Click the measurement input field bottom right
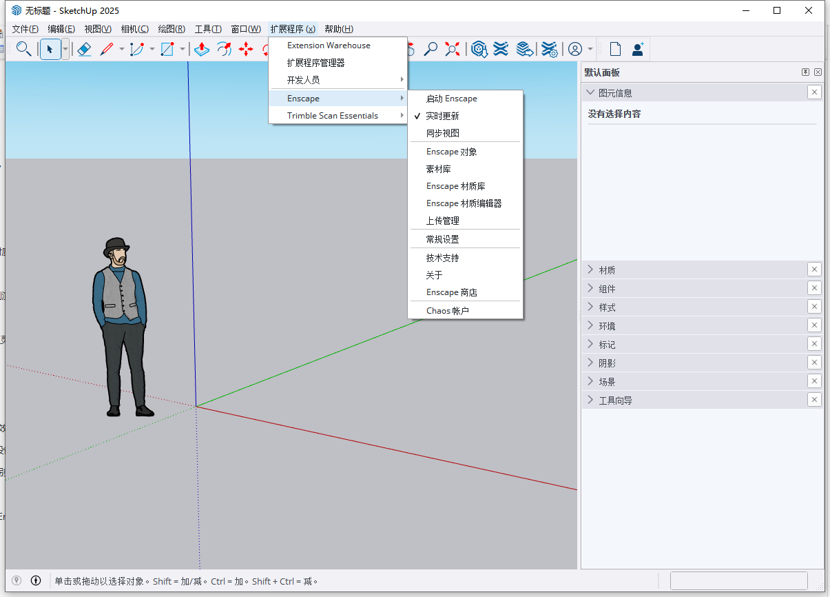 [x=738, y=580]
